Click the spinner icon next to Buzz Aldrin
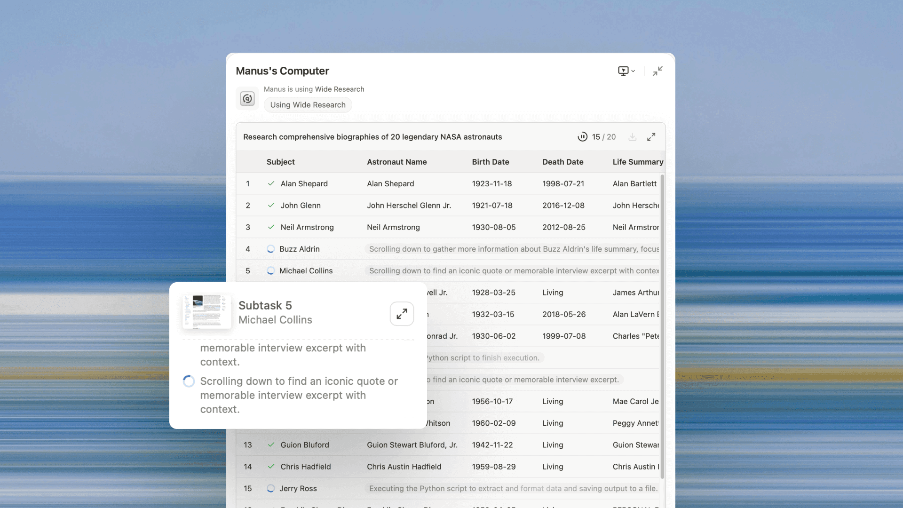 [270, 249]
